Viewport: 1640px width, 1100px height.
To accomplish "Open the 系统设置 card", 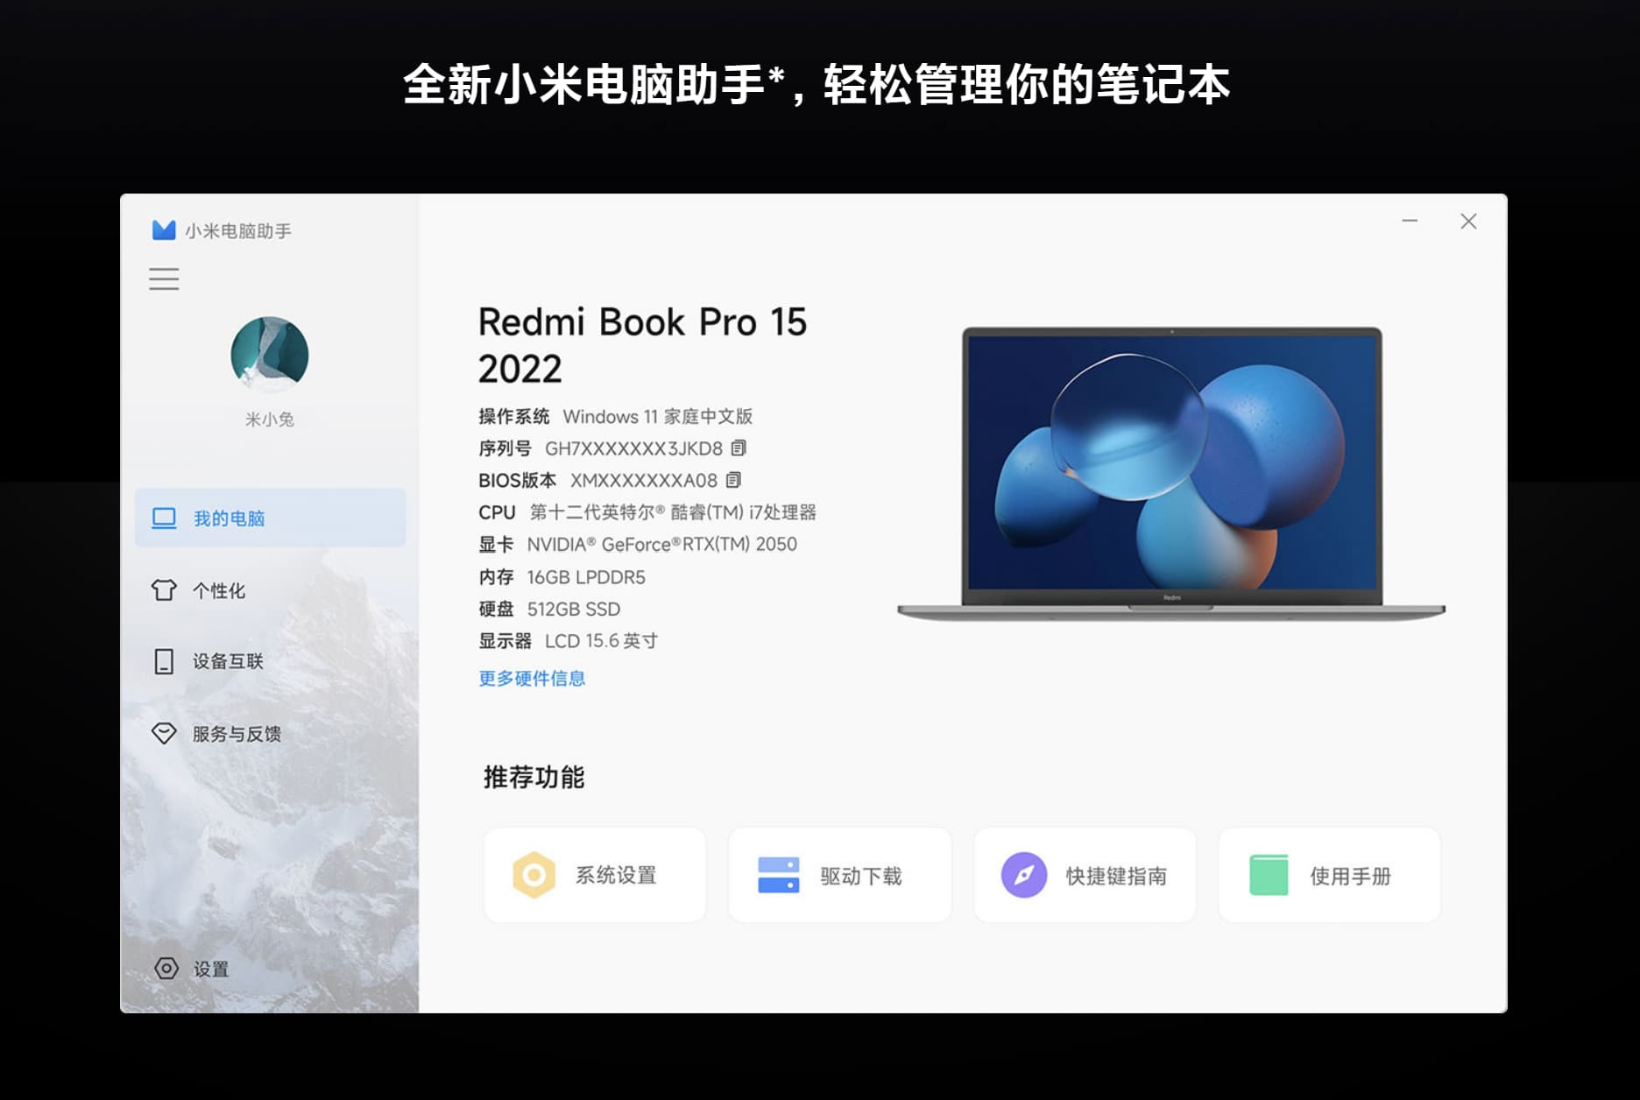I will click(x=595, y=875).
